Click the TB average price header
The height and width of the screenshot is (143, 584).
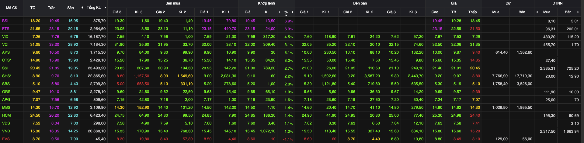pyautogui.click(x=454, y=12)
